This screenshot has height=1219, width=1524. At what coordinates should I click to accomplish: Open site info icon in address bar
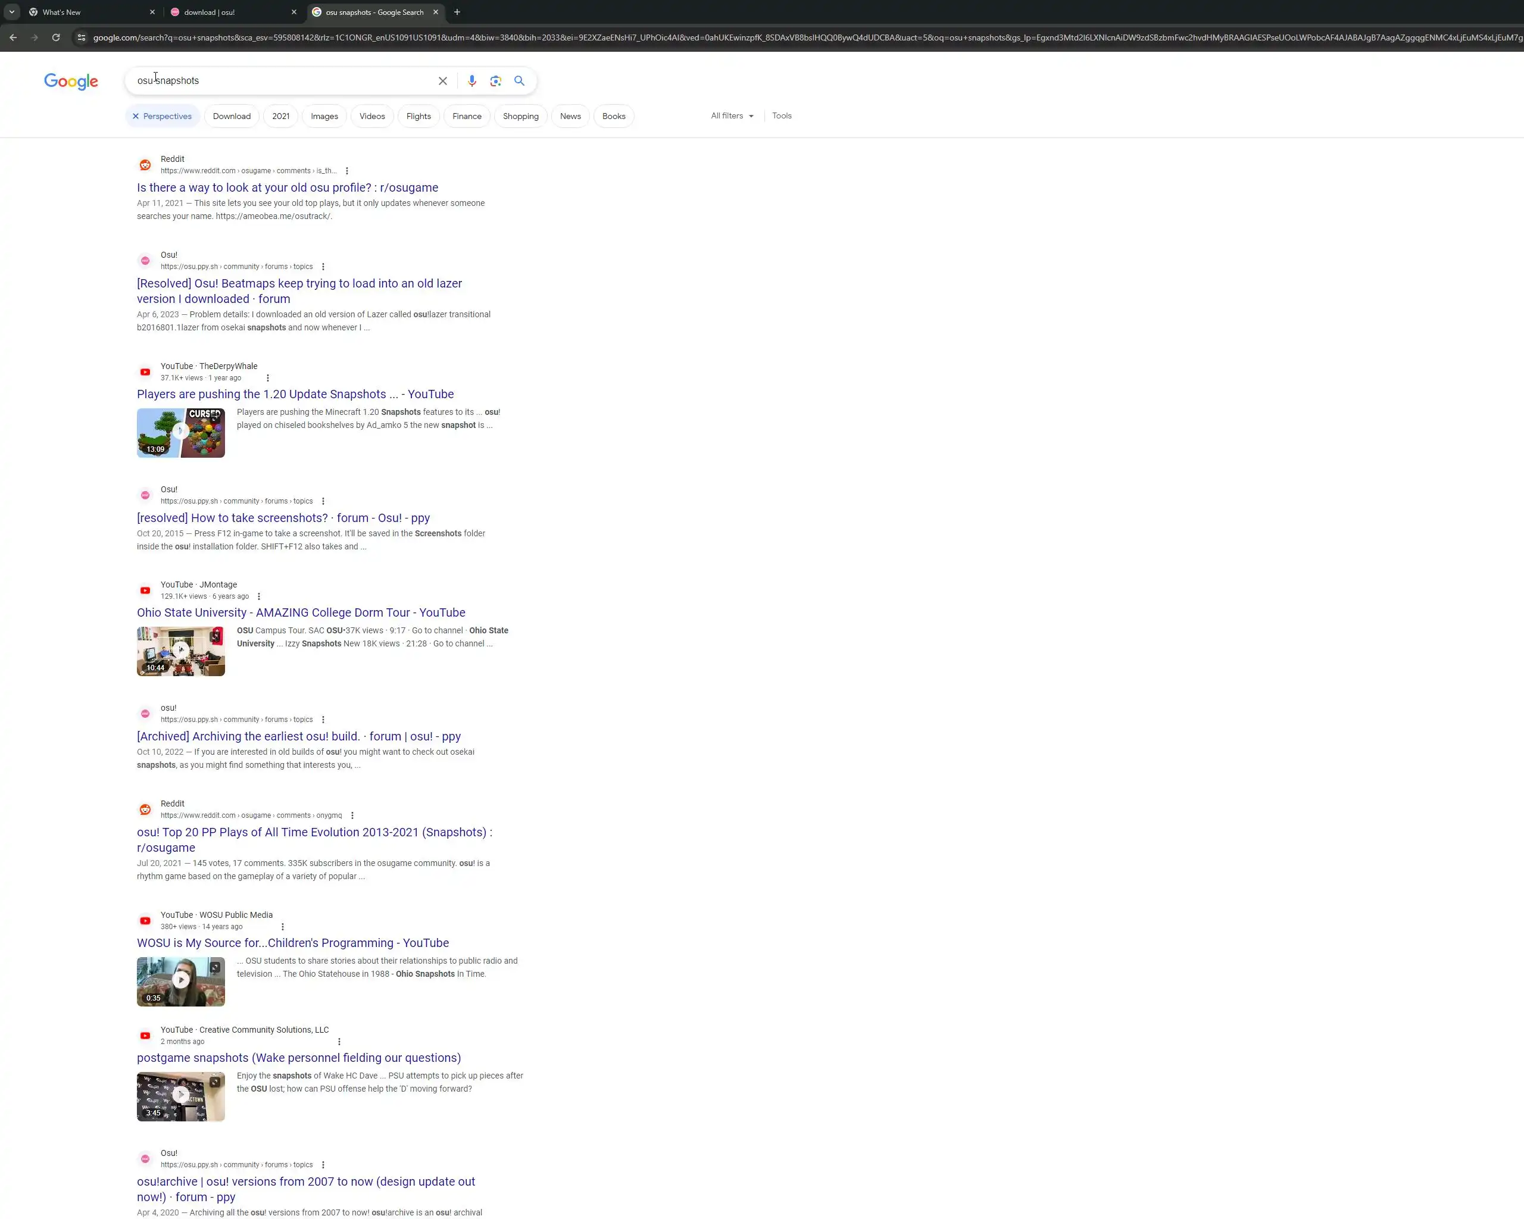coord(82,37)
